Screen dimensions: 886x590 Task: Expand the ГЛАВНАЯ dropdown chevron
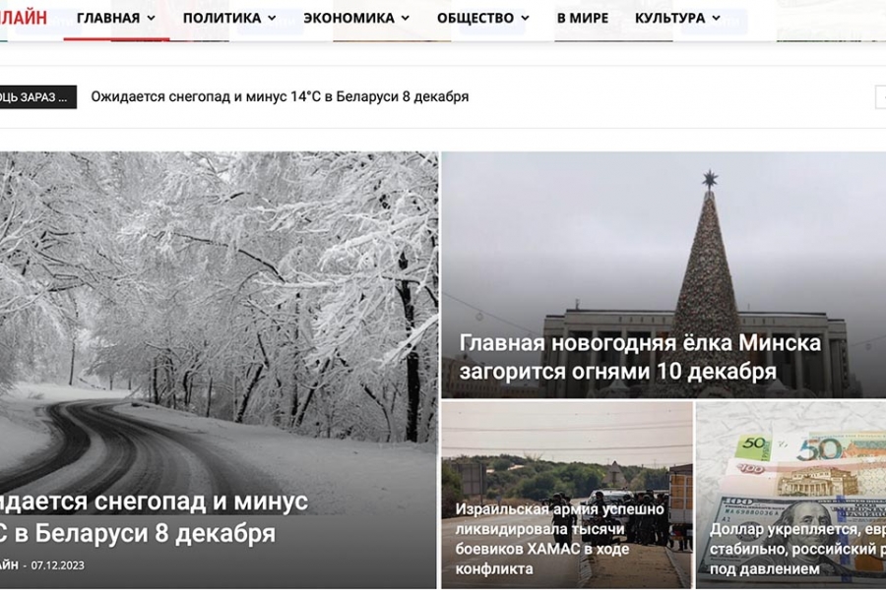[152, 18]
